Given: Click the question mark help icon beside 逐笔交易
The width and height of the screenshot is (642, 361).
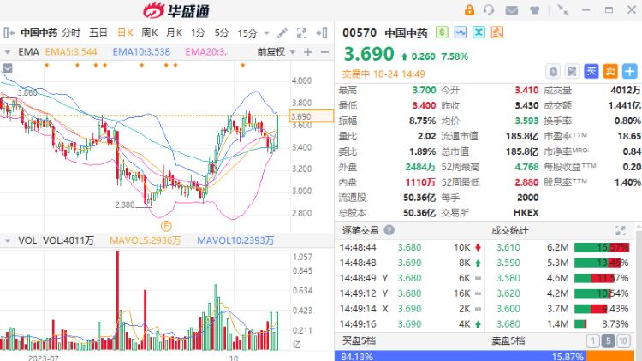Looking at the screenshot, I should pos(389,230).
